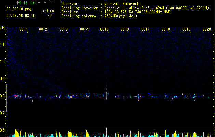Click the 1.1 kHz axis label
215x137 pixels.
(3, 45)
